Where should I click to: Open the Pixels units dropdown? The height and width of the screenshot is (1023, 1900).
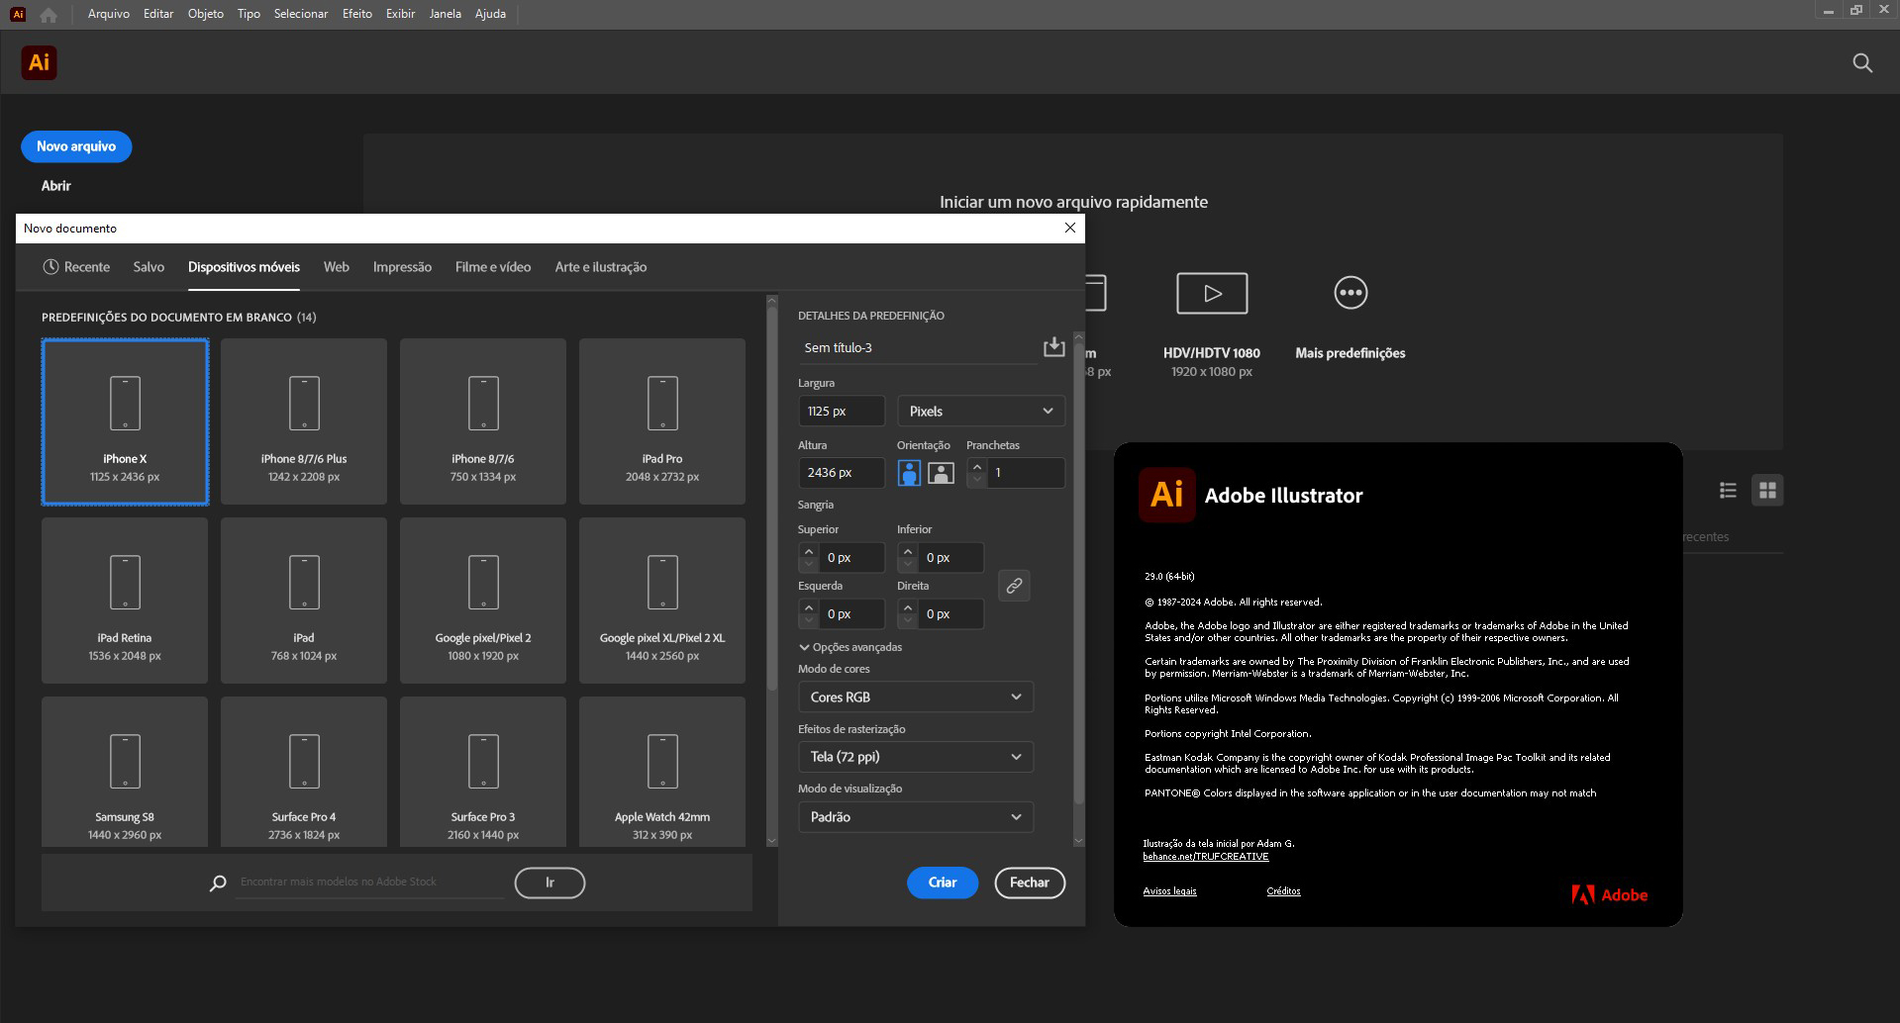point(981,411)
